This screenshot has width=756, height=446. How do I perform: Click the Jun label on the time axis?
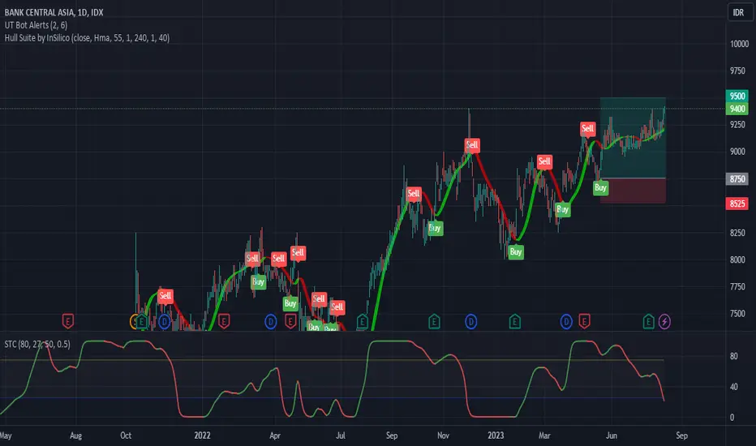(x=612, y=435)
